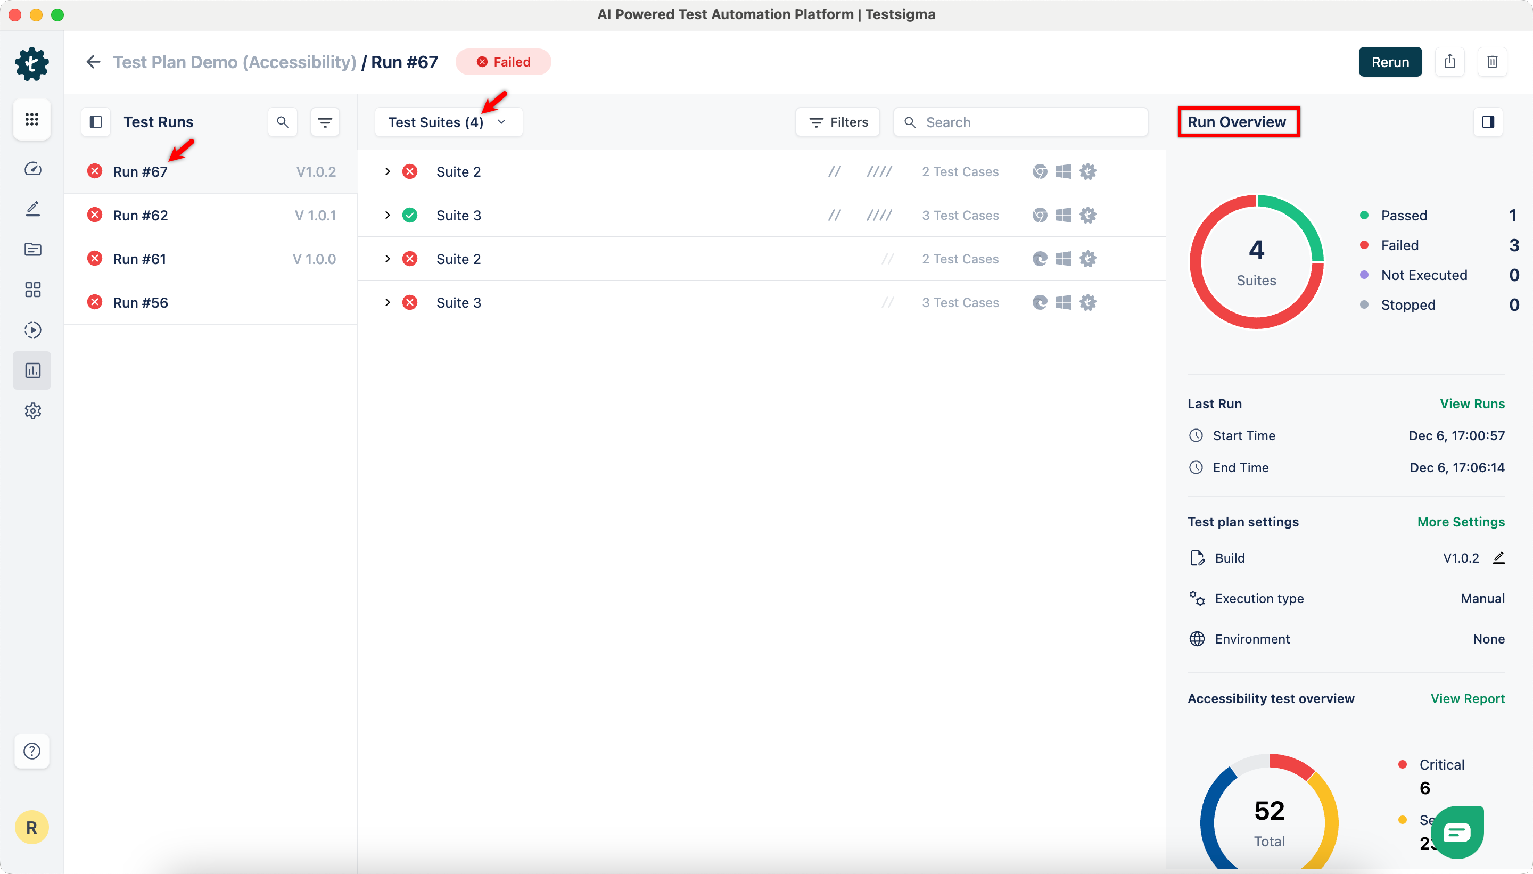The height and width of the screenshot is (874, 1533).
Task: Open the help question mark icon
Action: 32,751
